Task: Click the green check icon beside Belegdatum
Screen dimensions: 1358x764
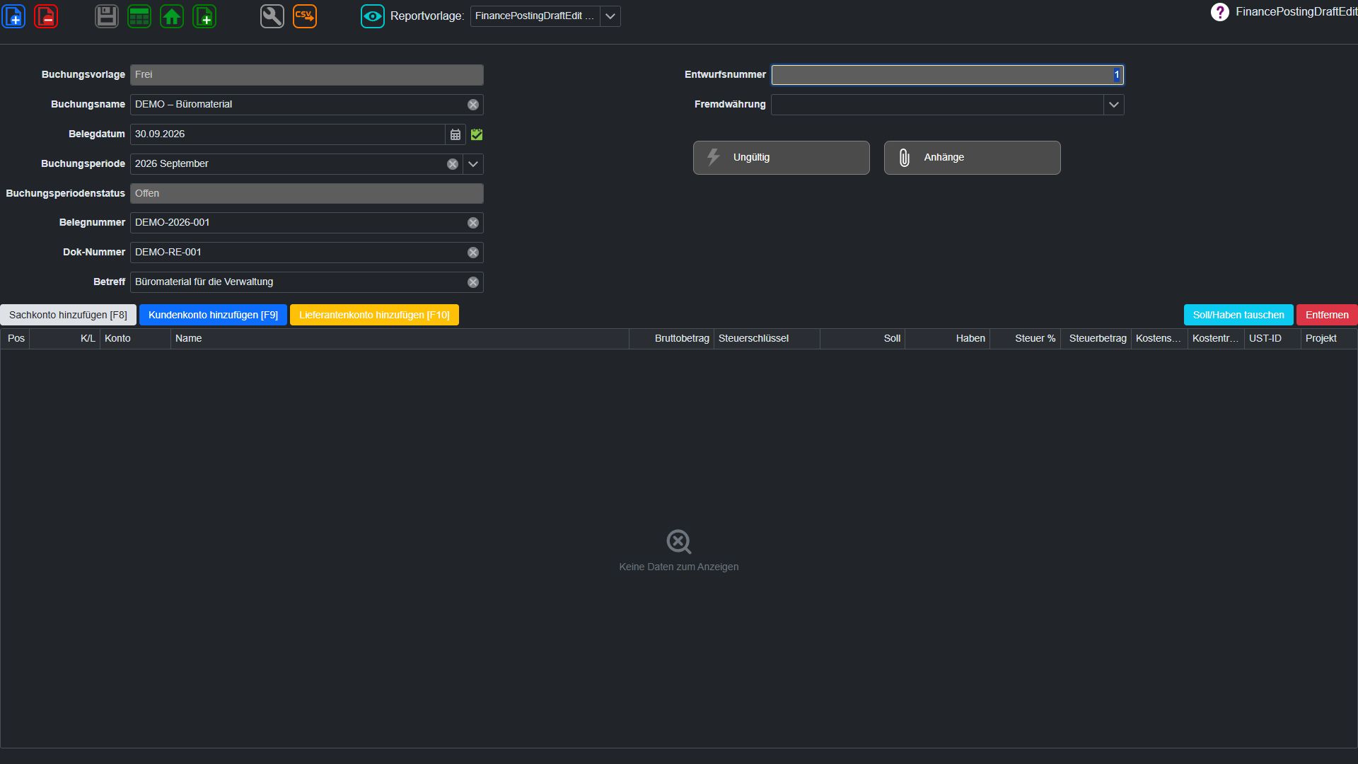Action: coord(477,134)
